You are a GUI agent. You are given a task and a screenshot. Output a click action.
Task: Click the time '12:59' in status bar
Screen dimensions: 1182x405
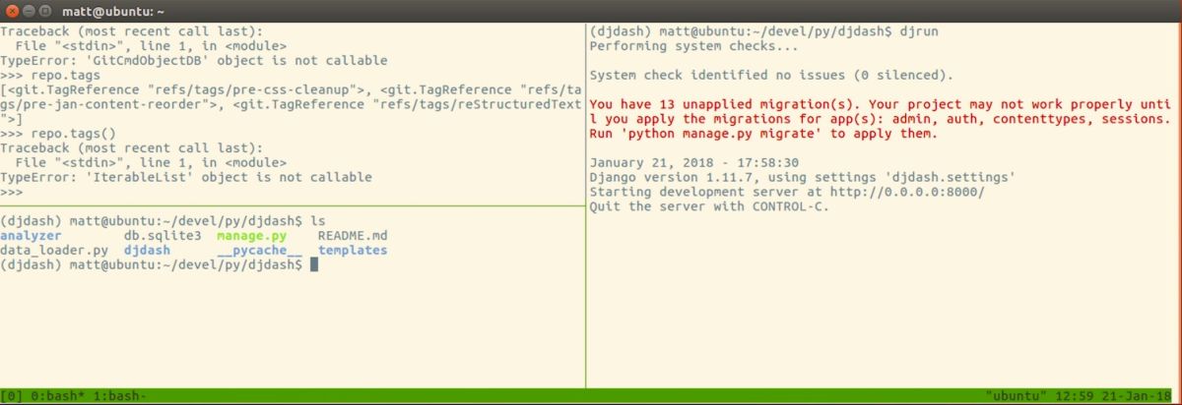[x=1075, y=396]
